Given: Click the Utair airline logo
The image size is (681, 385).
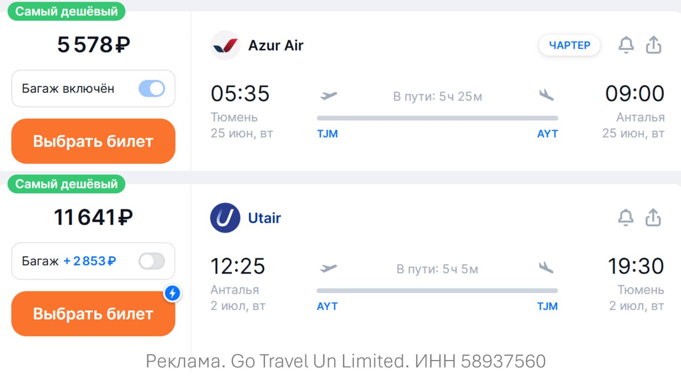Looking at the screenshot, I should [225, 218].
